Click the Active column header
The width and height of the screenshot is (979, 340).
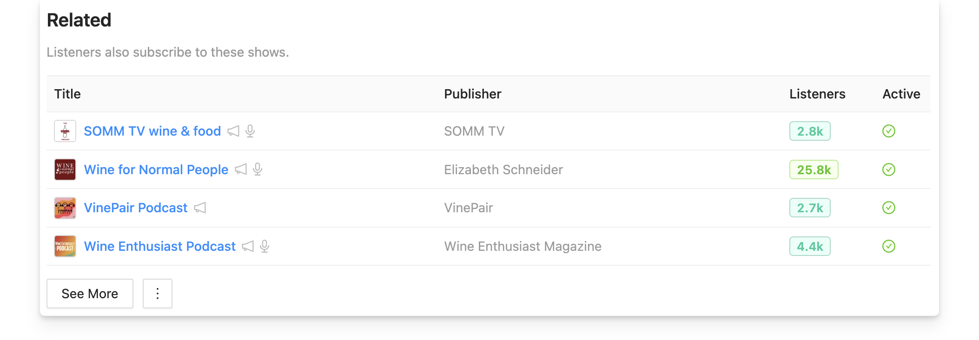[901, 94]
